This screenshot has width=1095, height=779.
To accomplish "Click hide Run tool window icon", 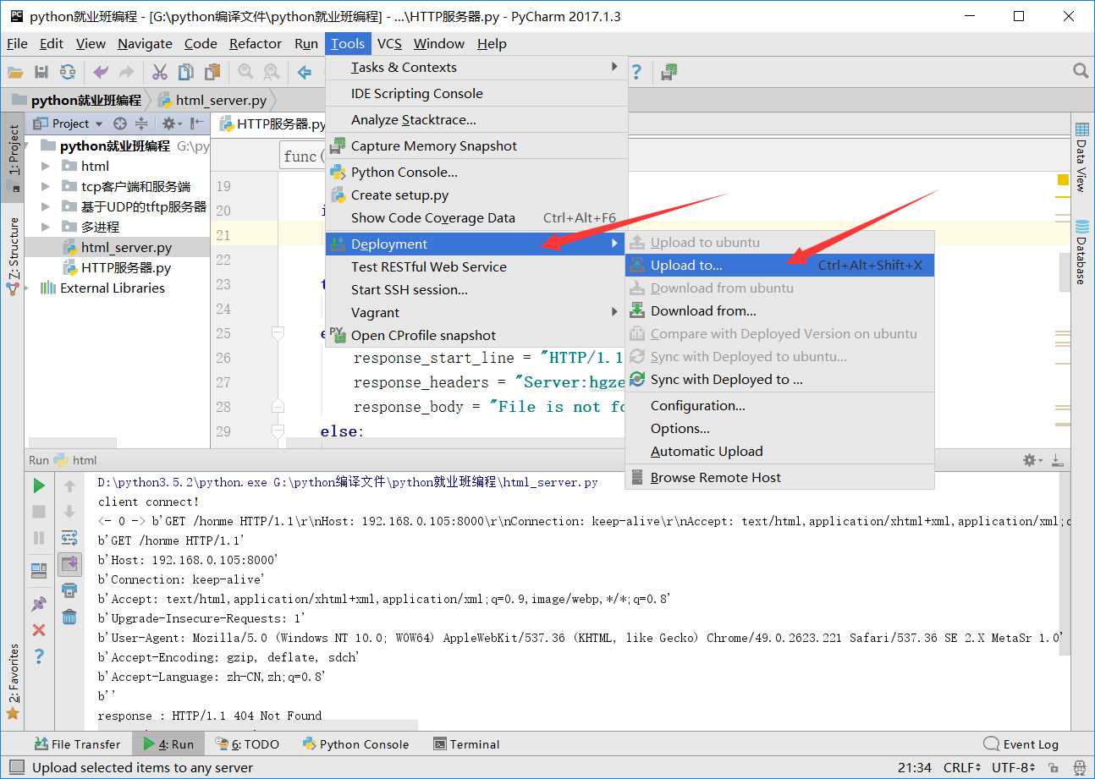I will [x=1057, y=460].
